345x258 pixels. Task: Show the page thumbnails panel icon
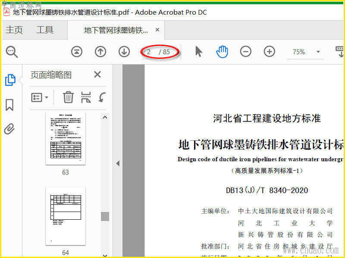[10, 80]
